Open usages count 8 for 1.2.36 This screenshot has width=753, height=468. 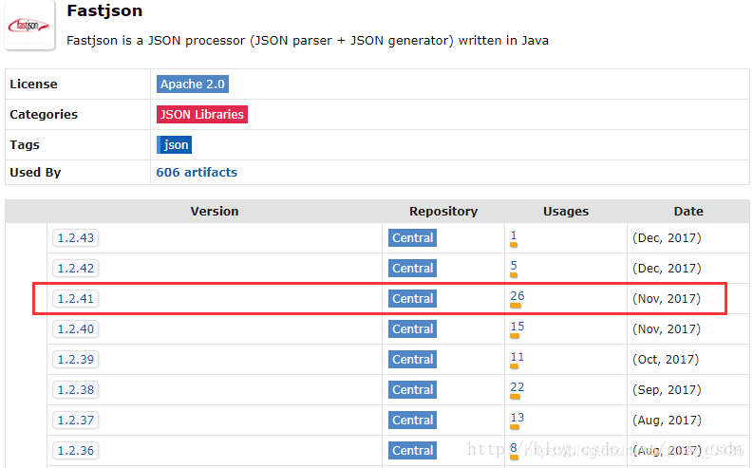tap(514, 448)
